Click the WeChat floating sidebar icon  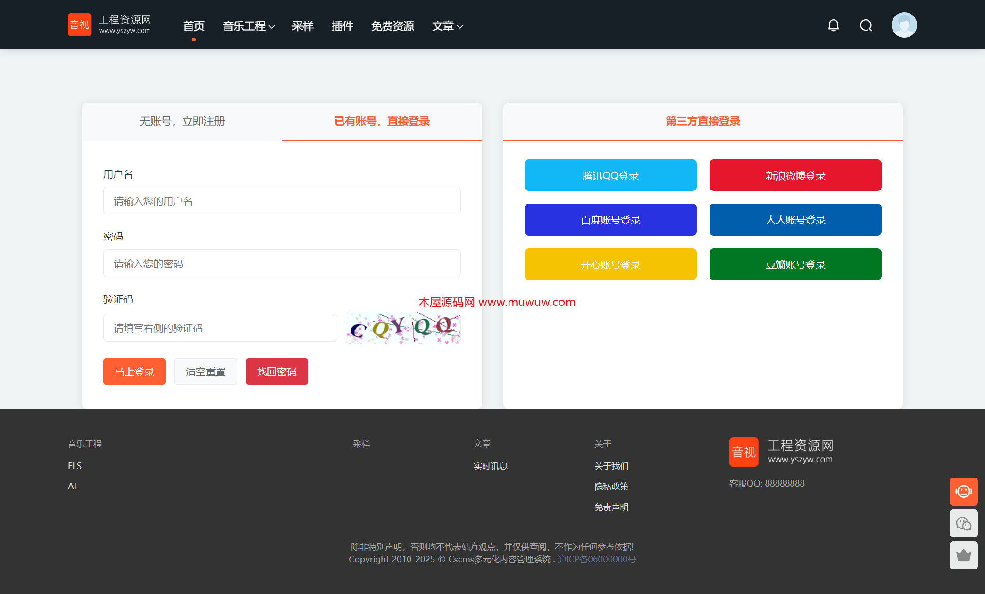point(963,523)
